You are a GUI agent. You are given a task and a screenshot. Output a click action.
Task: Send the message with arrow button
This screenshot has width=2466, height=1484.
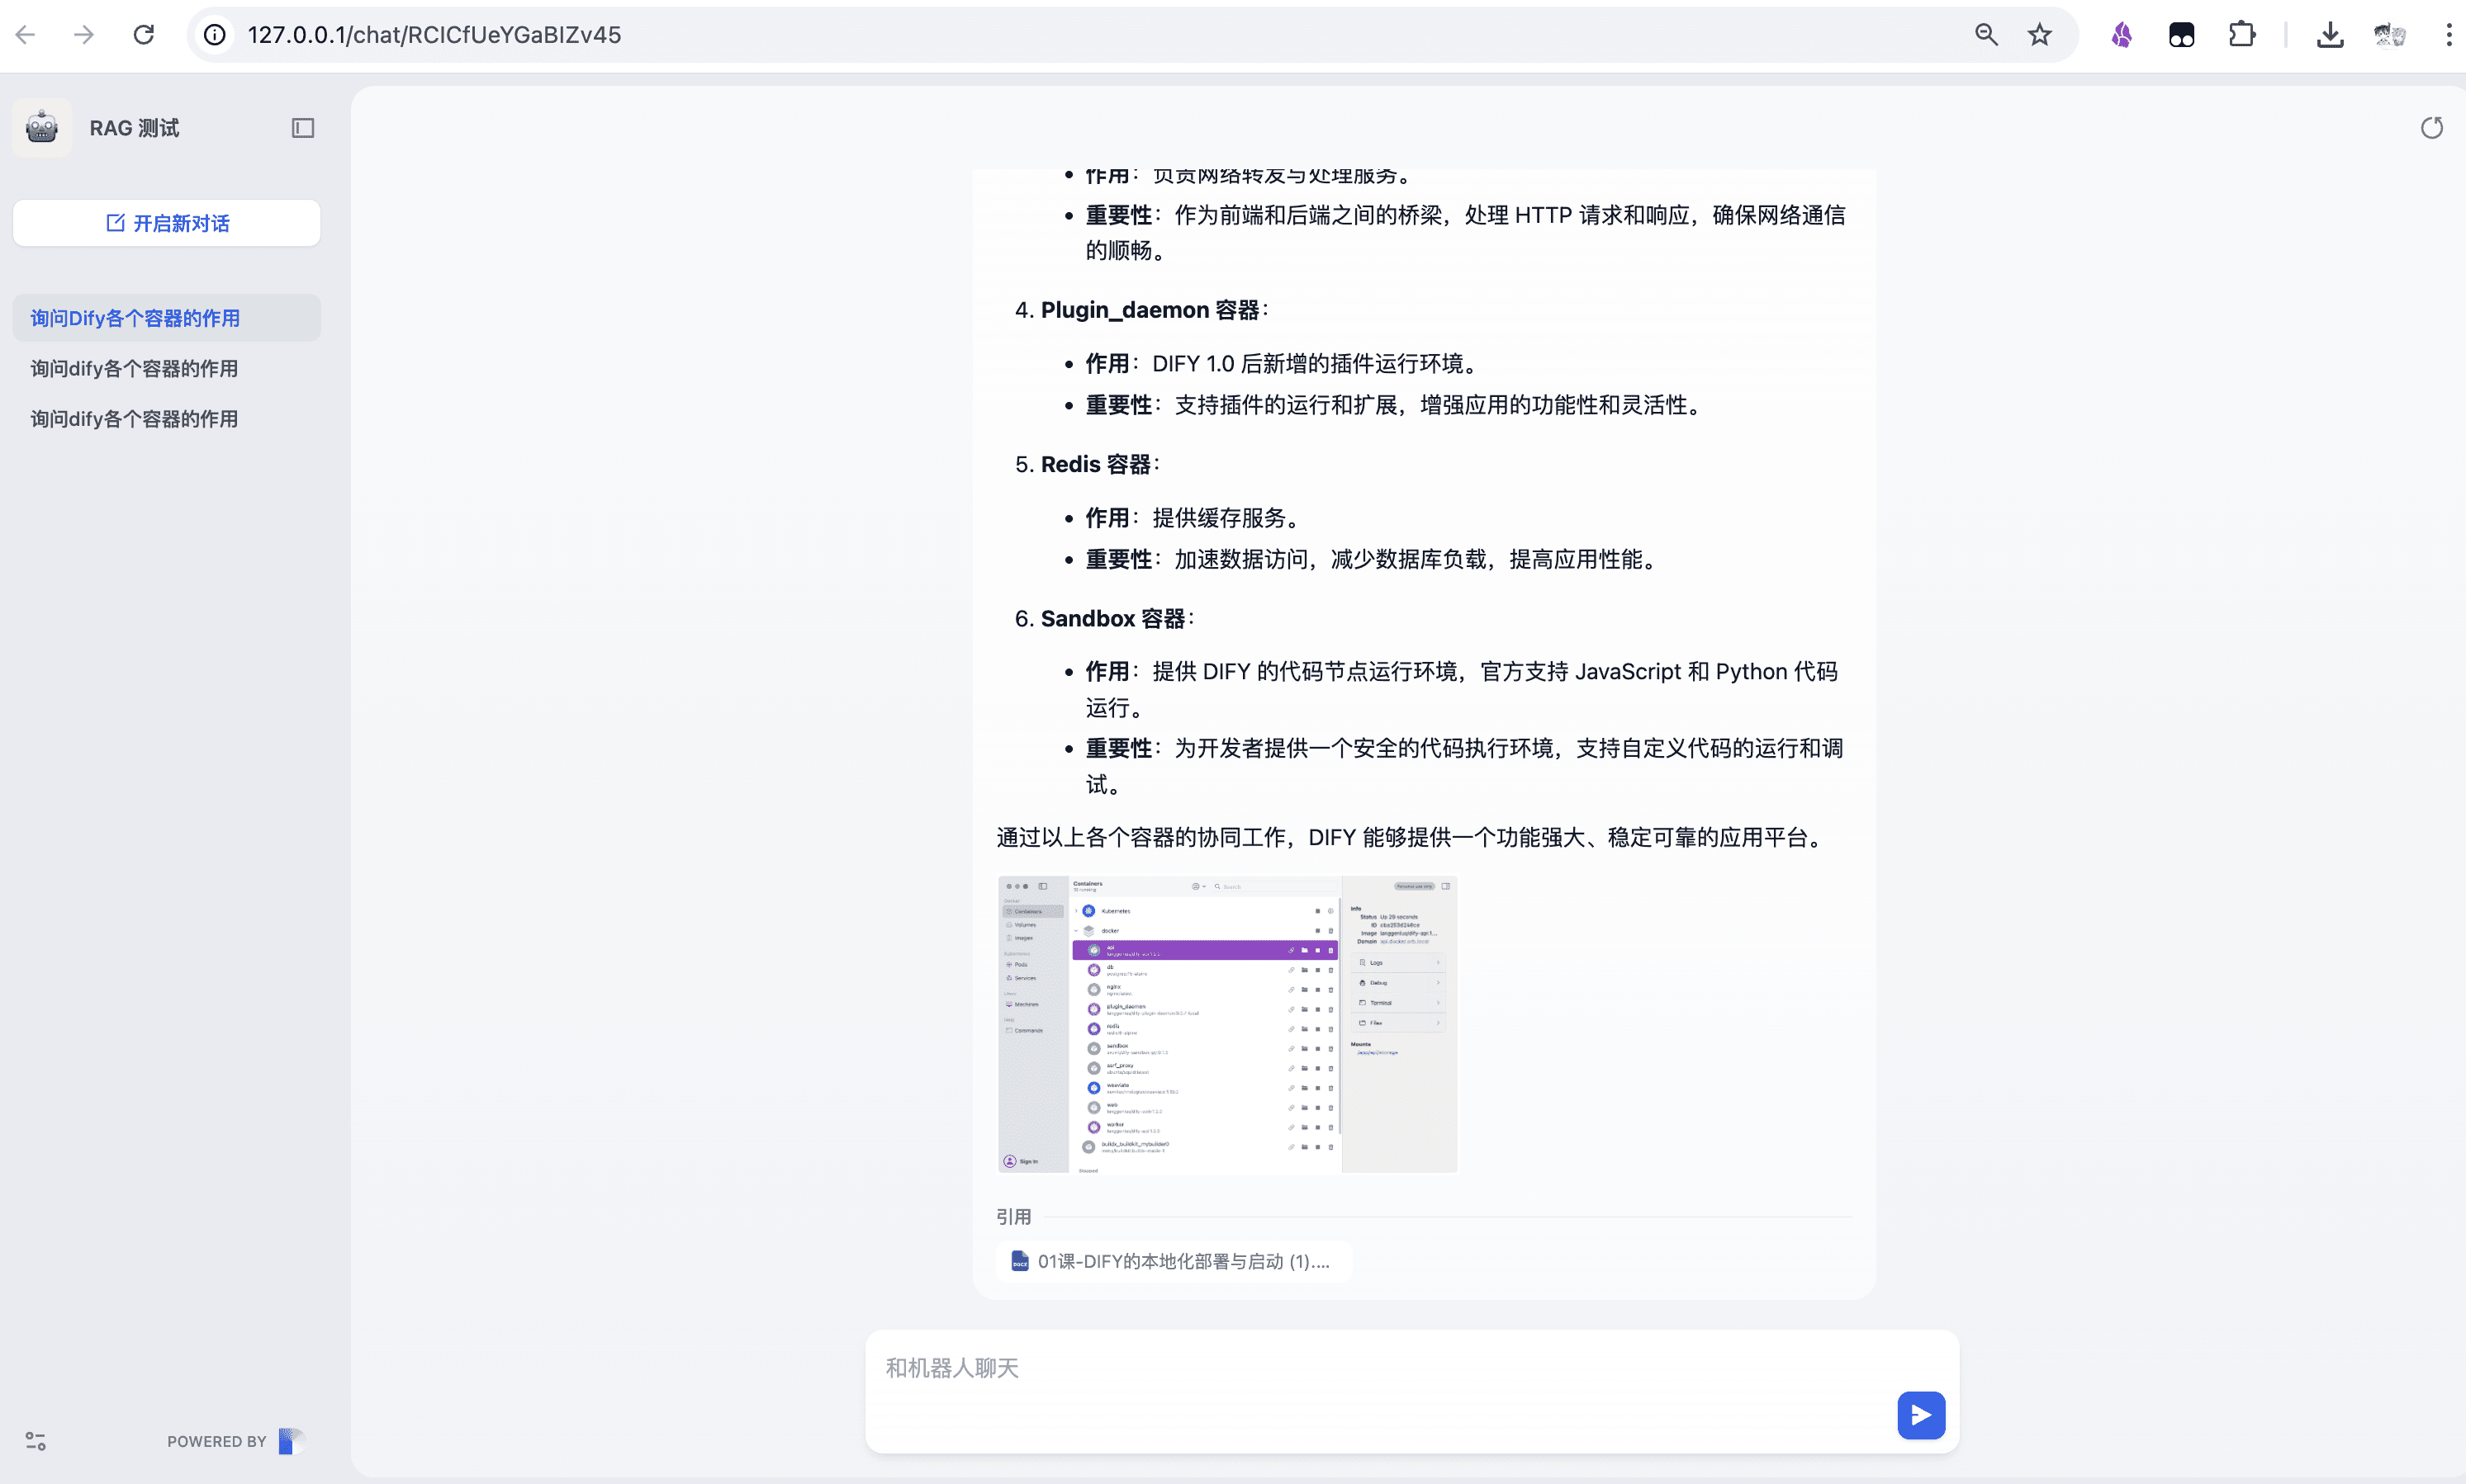click(x=1921, y=1415)
